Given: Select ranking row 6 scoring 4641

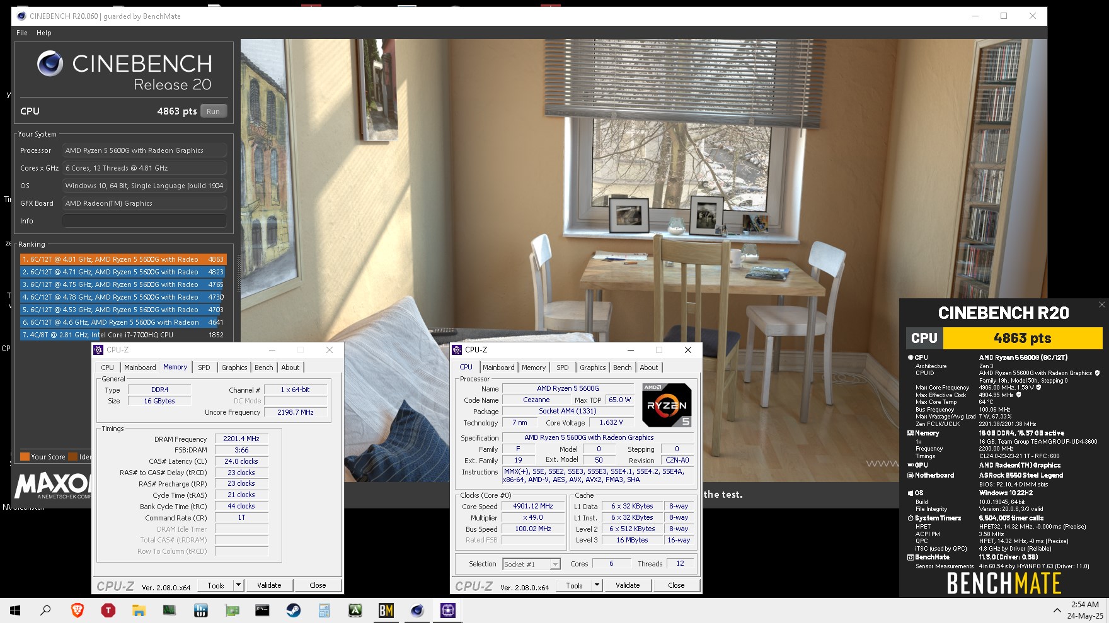Looking at the screenshot, I should (123, 322).
